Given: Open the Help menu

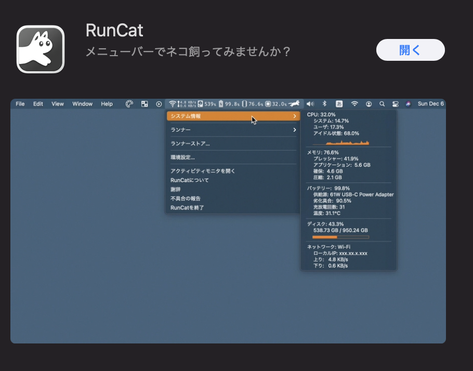Looking at the screenshot, I should coord(107,104).
